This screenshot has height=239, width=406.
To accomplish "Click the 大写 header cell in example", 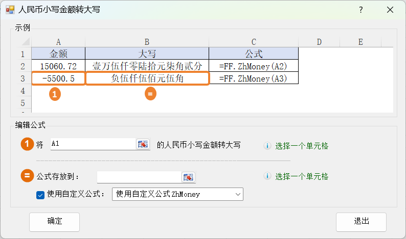I will (x=147, y=54).
